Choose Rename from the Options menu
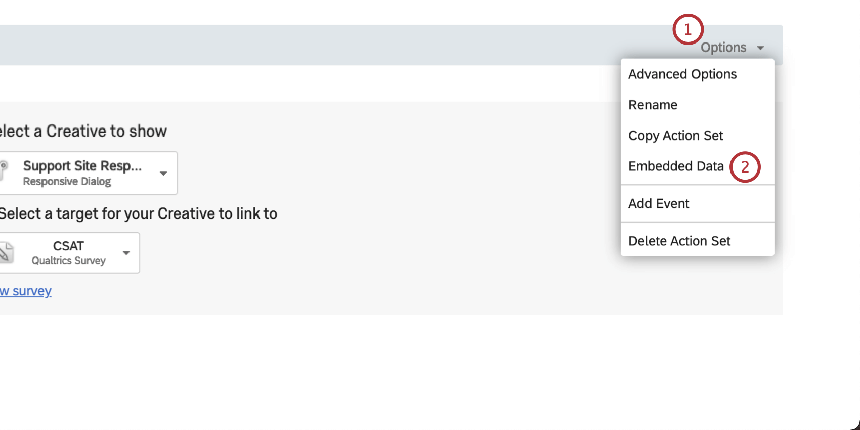Screen dimensions: 860x430 coord(653,105)
